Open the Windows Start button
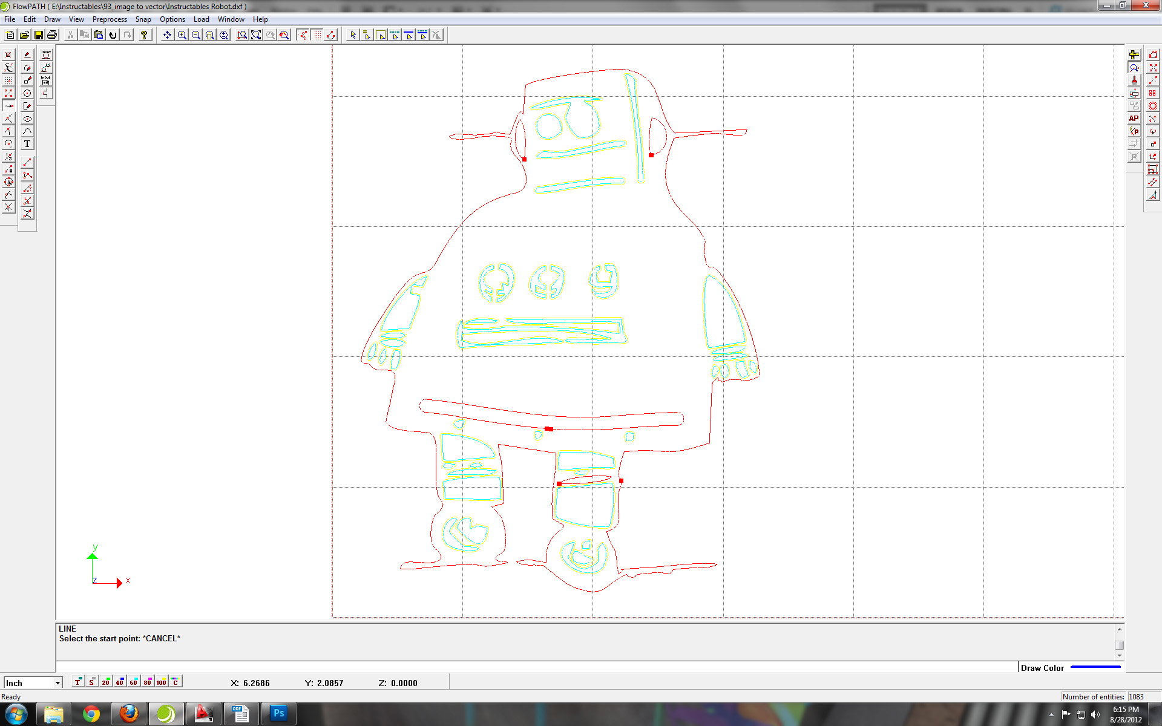 click(x=16, y=715)
